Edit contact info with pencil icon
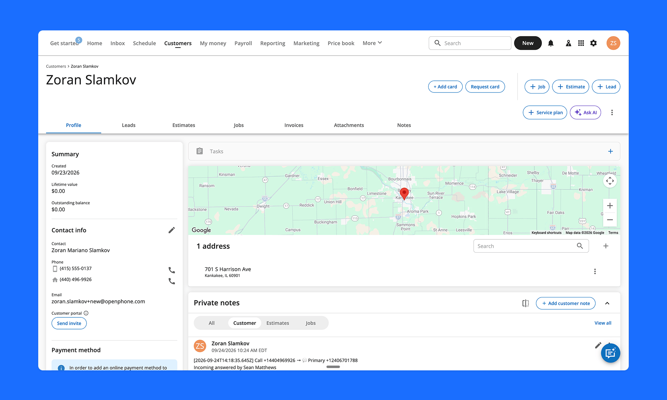667x400 pixels. pos(172,230)
